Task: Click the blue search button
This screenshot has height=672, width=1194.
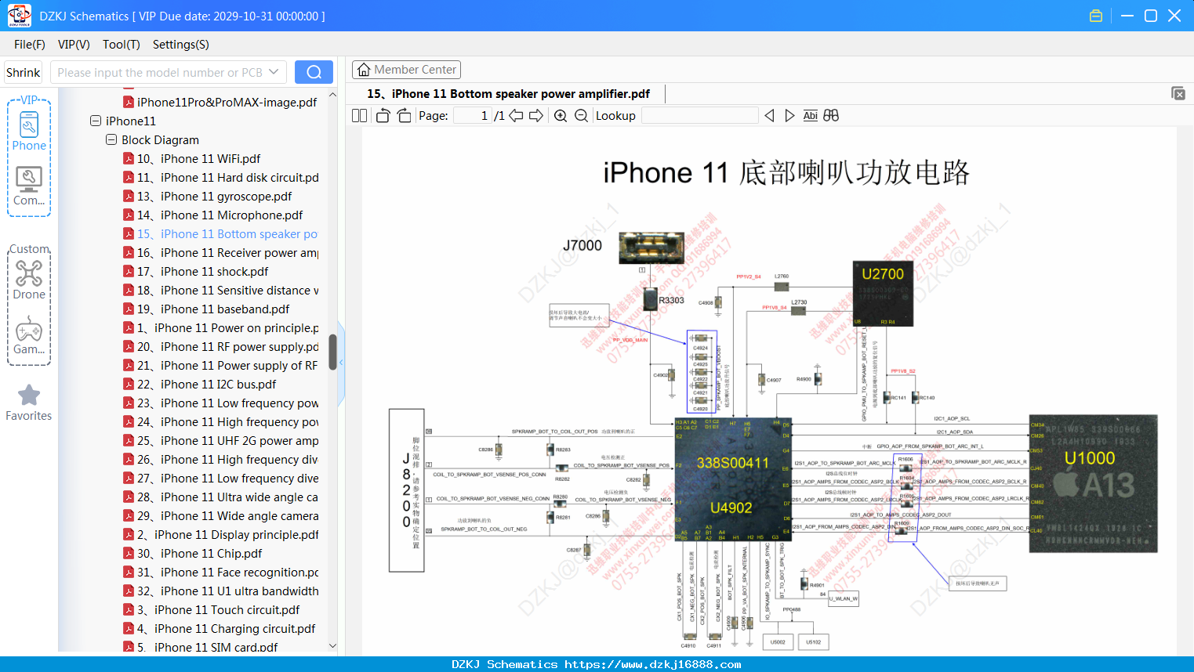Action: click(314, 72)
